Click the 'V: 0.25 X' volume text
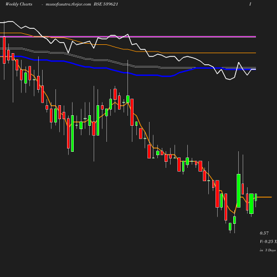This screenshot has height=277, width=277. (268, 242)
